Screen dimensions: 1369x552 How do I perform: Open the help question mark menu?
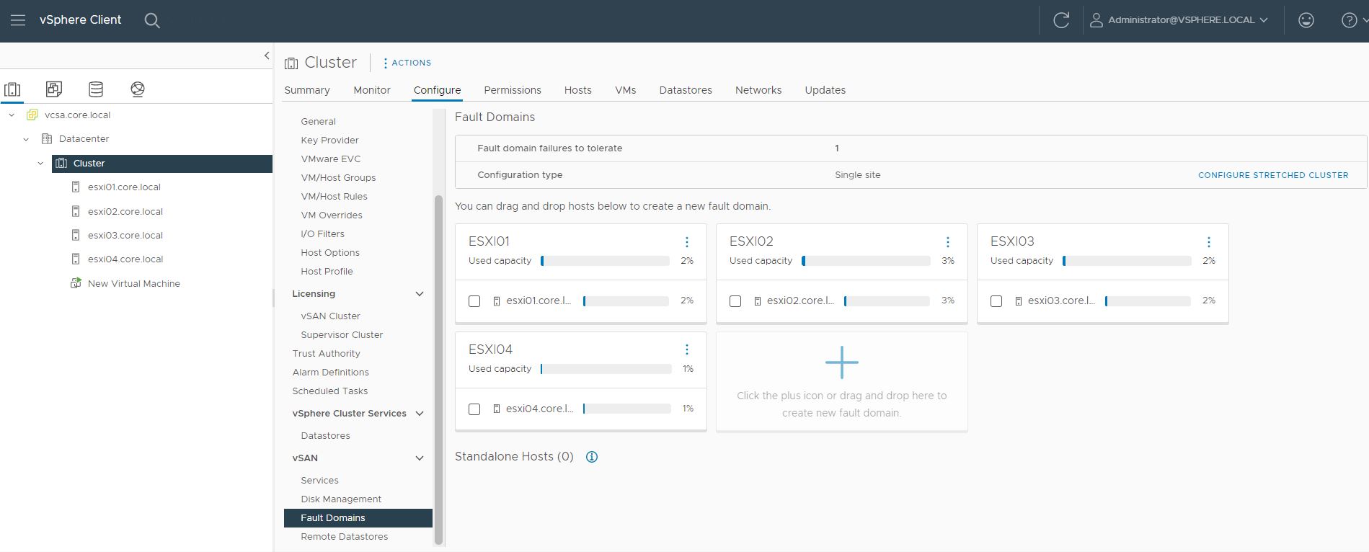pos(1350,20)
